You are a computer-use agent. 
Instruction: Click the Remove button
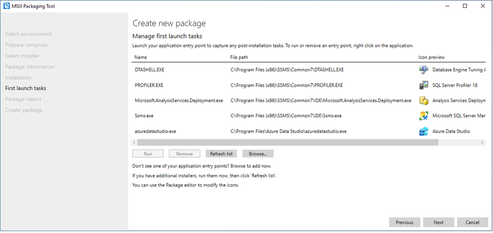tap(185, 154)
